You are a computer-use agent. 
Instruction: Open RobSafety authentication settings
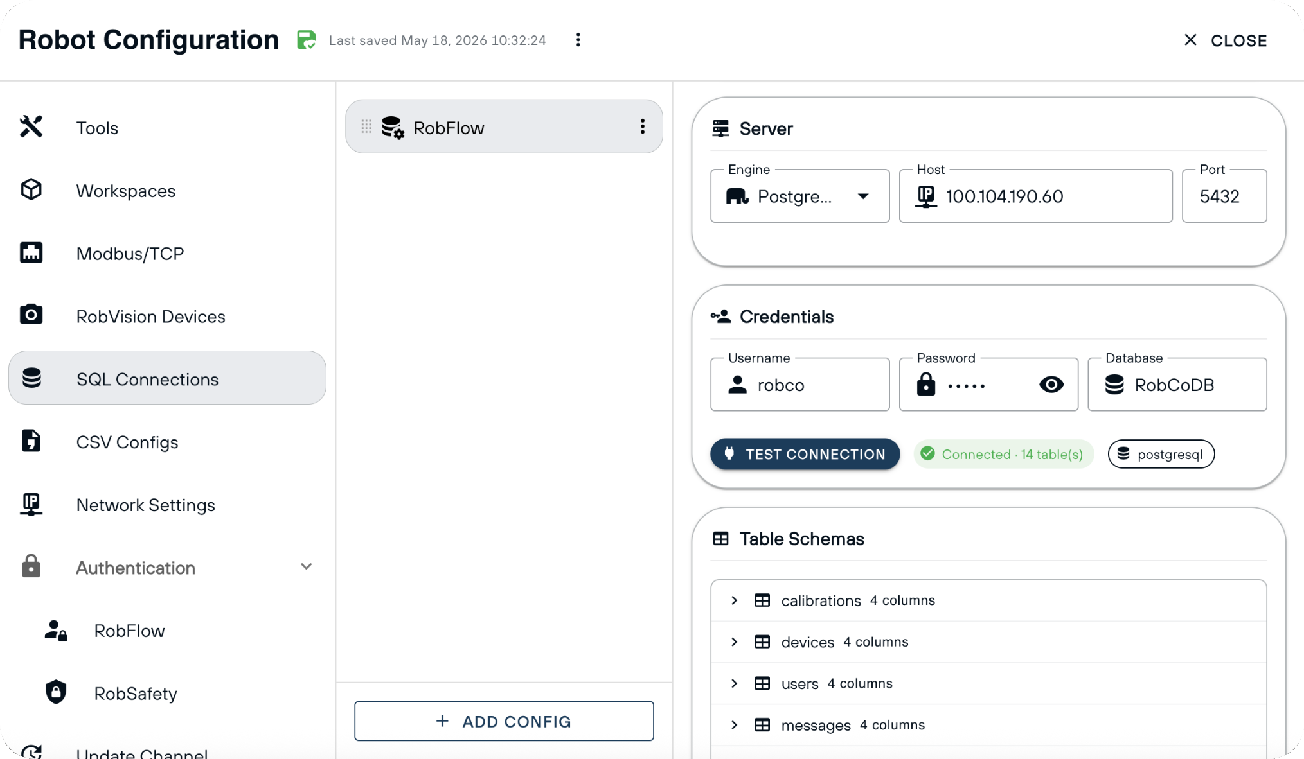pos(167,693)
